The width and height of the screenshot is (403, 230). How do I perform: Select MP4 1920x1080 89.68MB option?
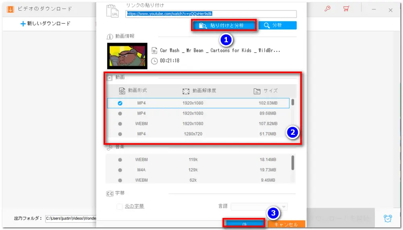120,113
